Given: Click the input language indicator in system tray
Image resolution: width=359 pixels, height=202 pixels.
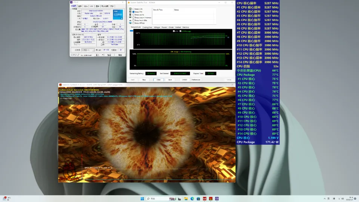Looking at the screenshot, I should (329, 199).
